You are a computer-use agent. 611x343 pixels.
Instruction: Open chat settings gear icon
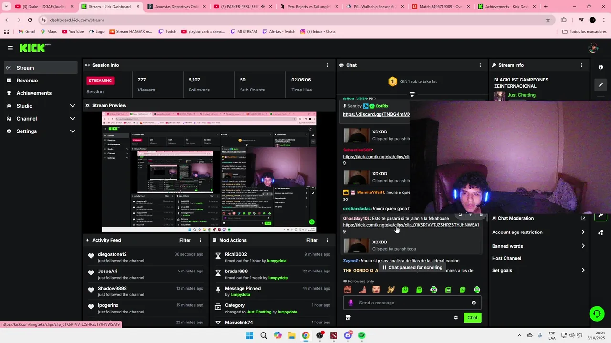(456, 318)
